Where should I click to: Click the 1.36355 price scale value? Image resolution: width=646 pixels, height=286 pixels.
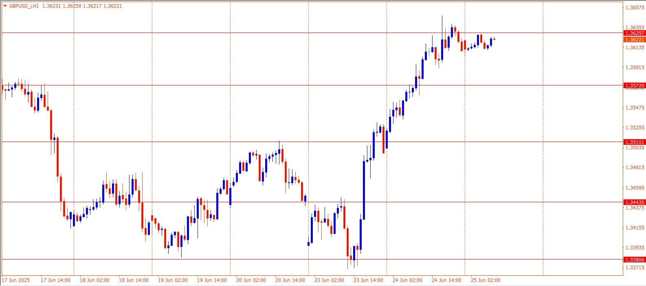tap(635, 28)
